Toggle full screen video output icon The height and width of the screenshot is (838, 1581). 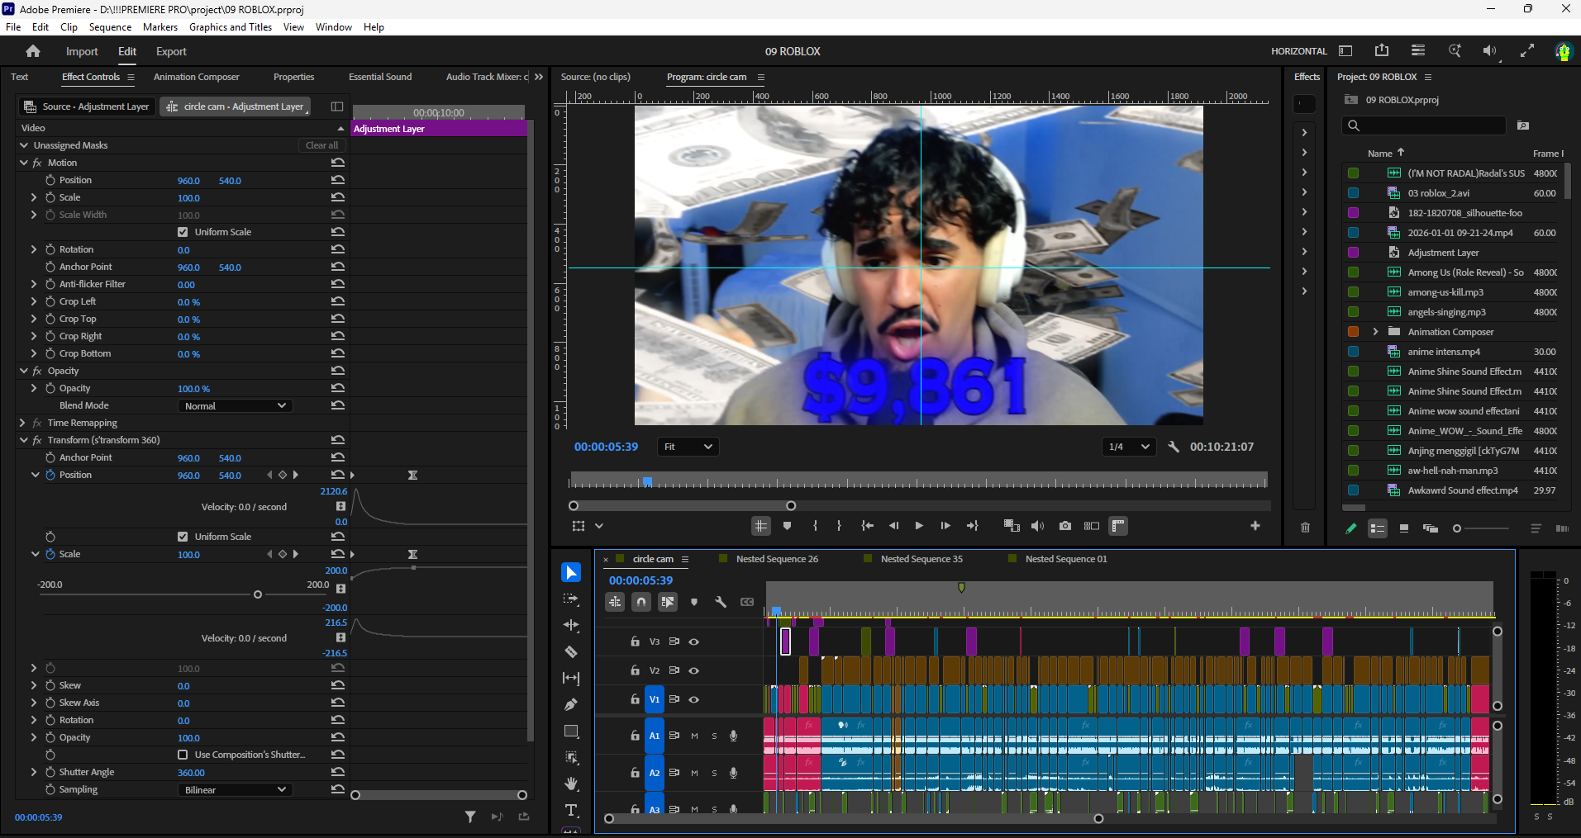[1527, 50]
